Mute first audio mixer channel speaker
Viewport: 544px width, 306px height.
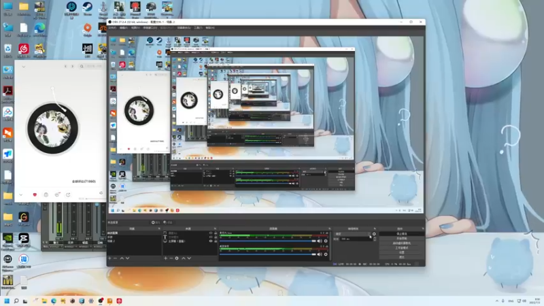(320, 241)
